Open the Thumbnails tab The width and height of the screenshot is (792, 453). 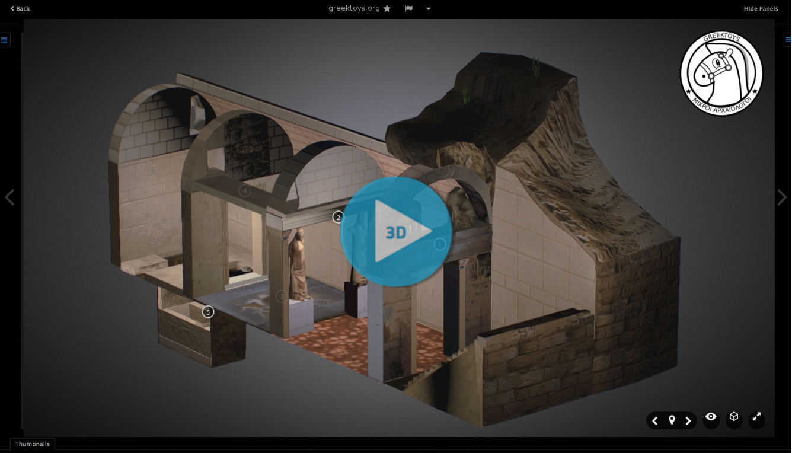(32, 444)
